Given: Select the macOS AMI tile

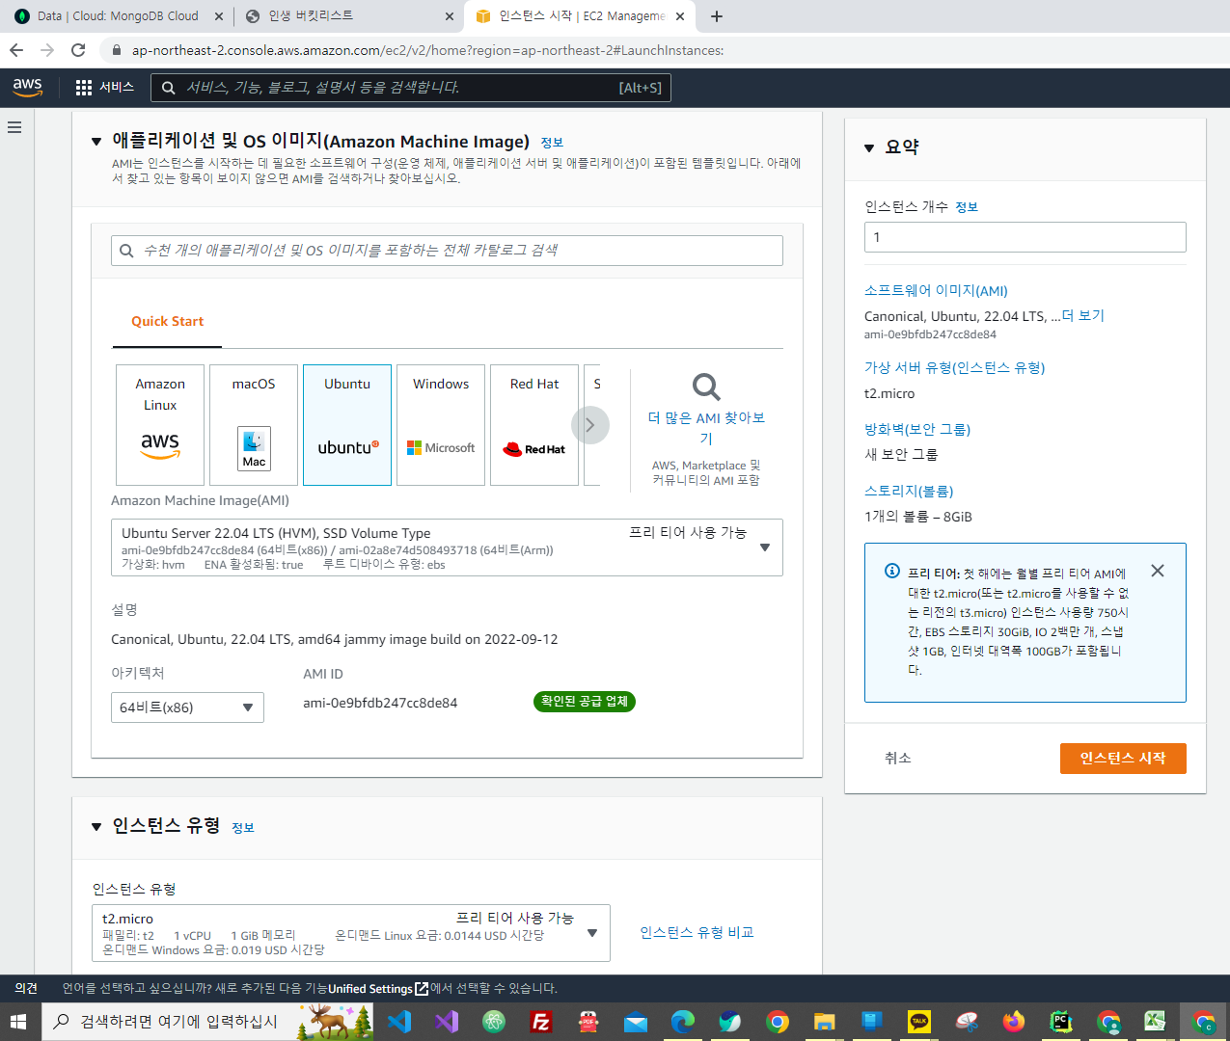Looking at the screenshot, I should [254, 425].
